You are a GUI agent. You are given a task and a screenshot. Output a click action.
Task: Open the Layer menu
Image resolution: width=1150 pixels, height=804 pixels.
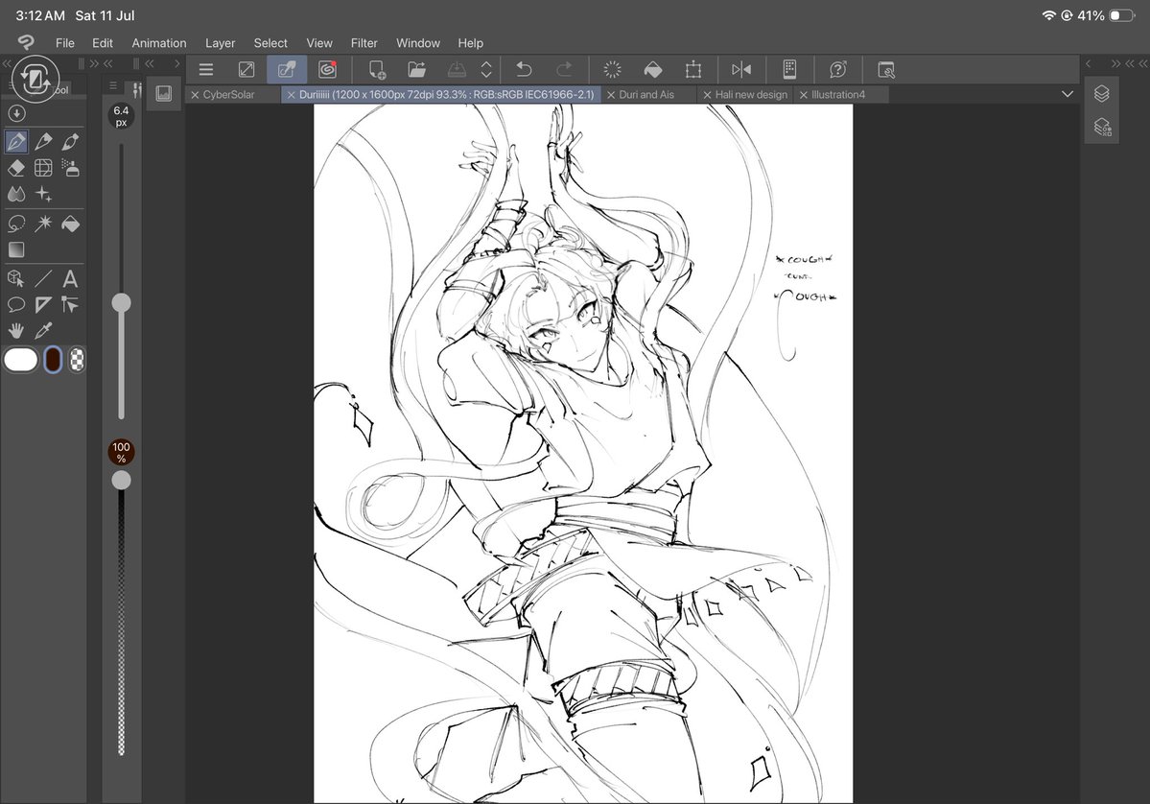tap(220, 43)
